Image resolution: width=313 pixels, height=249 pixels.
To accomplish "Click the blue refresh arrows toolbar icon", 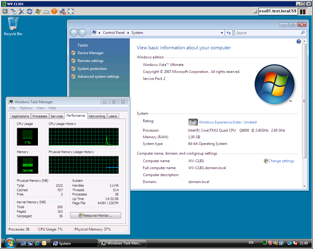I will (x=29, y=11).
